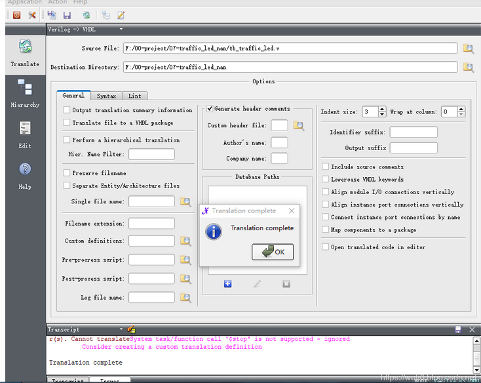Click the save floppy disk toolbar icon
This screenshot has width=481, height=383.
[x=67, y=15]
